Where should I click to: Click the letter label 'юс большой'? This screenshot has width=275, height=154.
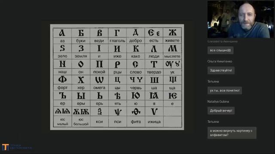coord(81,121)
